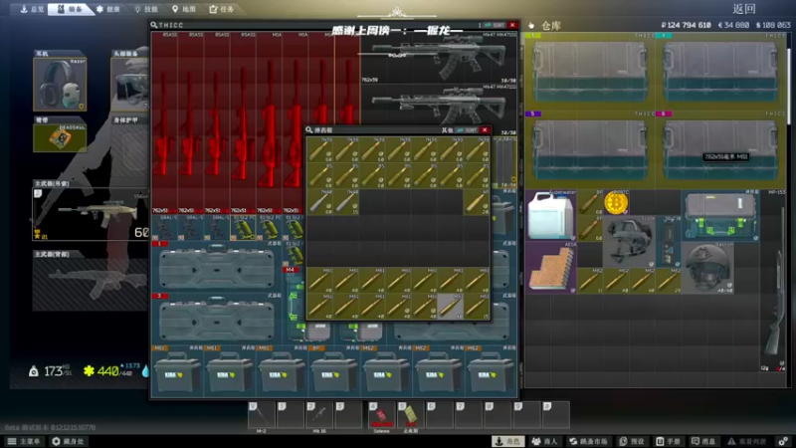
Task: Select the THICC case tagged 6 in stash
Action: [x=720, y=150]
